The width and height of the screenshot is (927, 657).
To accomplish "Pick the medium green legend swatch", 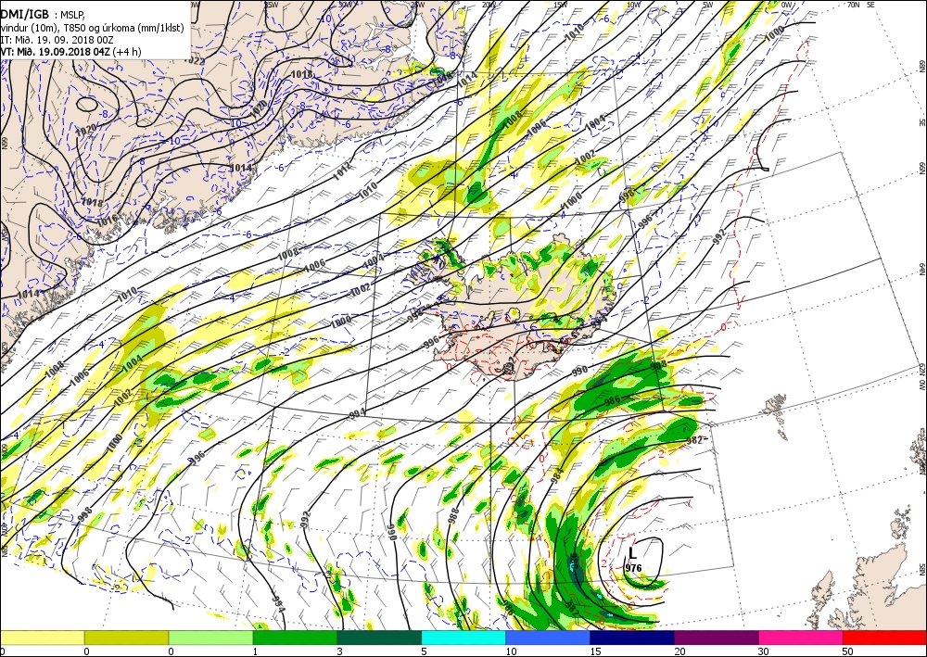I will [x=295, y=638].
